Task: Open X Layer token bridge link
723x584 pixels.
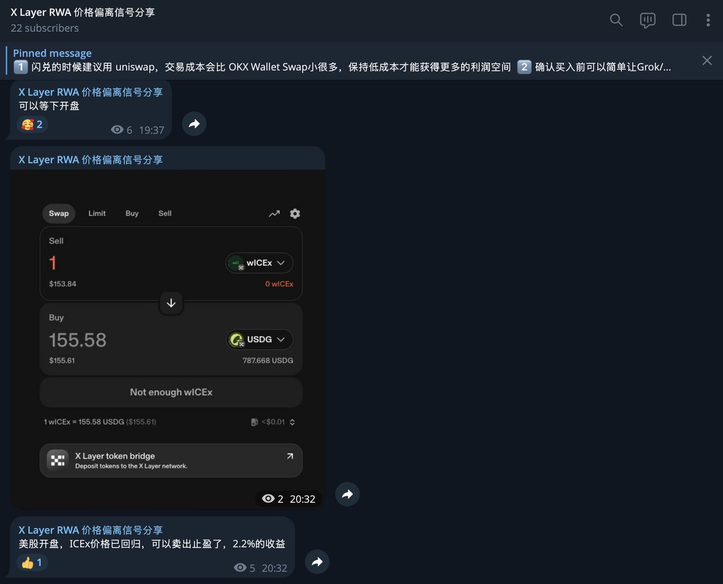Action: (171, 461)
